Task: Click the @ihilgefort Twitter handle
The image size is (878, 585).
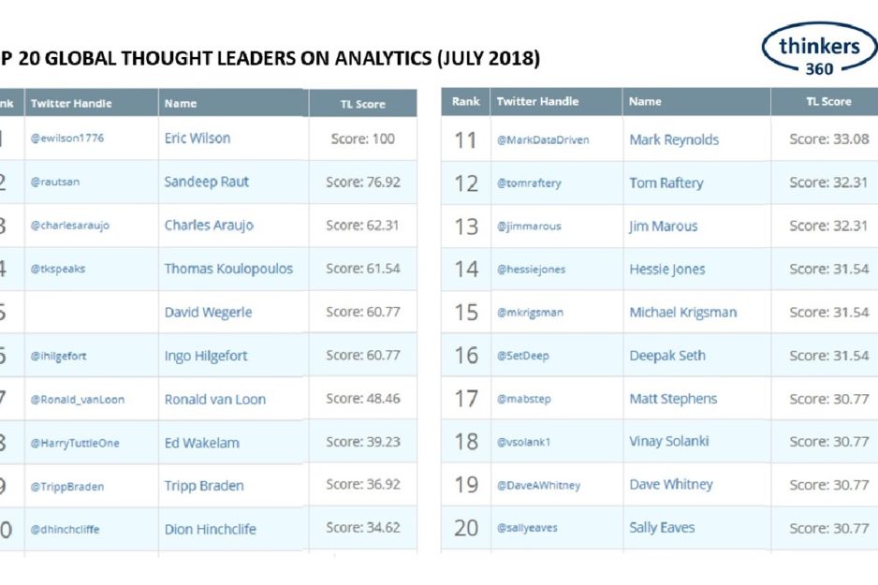Action: pos(59,356)
